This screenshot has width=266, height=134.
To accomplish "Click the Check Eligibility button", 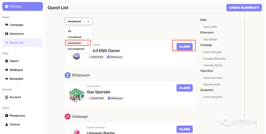I will click(244, 8).
